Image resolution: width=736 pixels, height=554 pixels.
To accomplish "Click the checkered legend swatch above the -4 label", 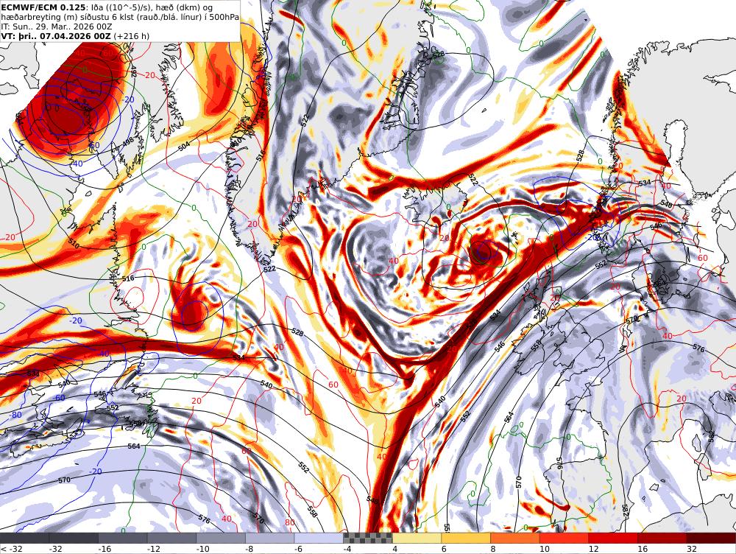I will (x=367, y=538).
